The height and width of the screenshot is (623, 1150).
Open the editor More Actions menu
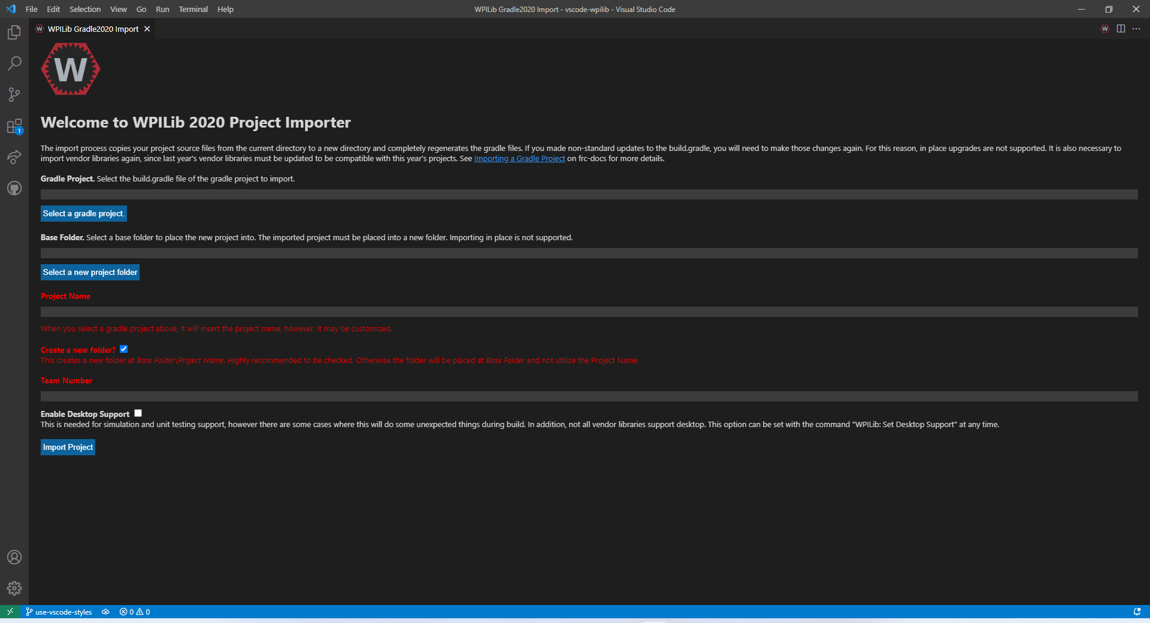(x=1136, y=29)
